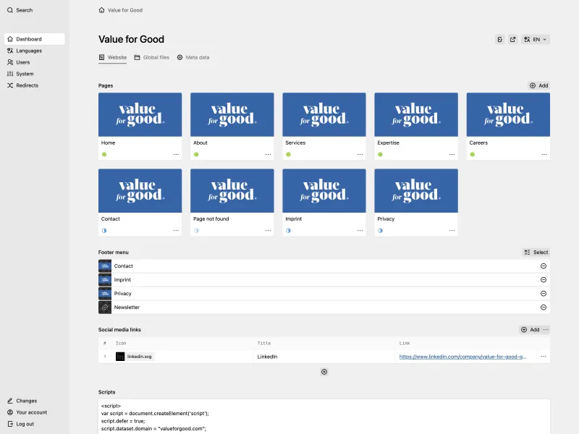The width and height of the screenshot is (579, 434).
Task: Open the overflow menu next to Social media Add
Action: tap(545, 329)
